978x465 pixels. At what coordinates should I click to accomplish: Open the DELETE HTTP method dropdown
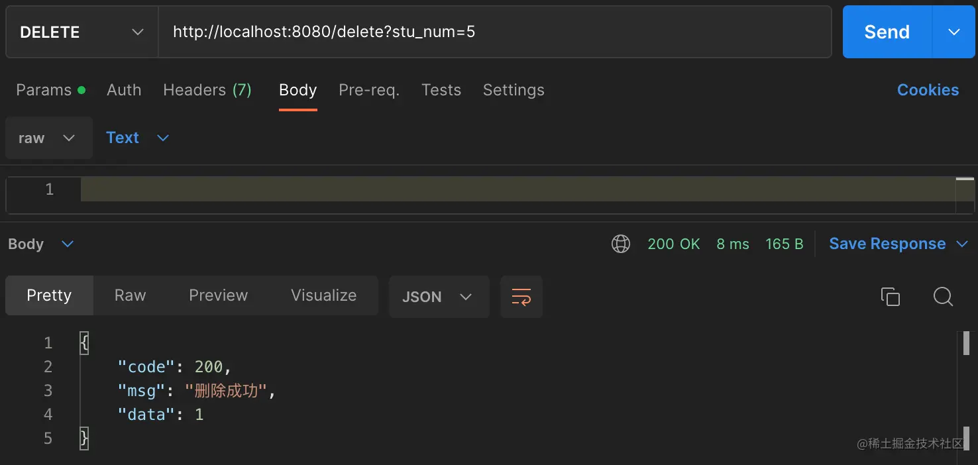82,32
